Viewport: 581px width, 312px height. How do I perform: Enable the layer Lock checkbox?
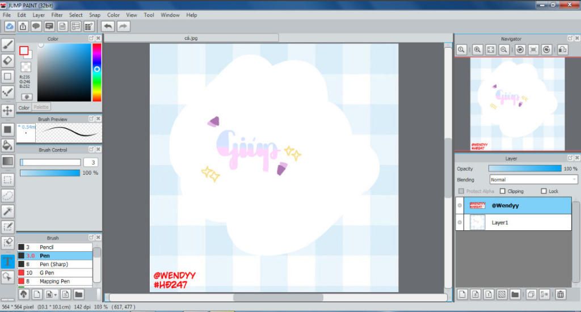click(x=544, y=191)
